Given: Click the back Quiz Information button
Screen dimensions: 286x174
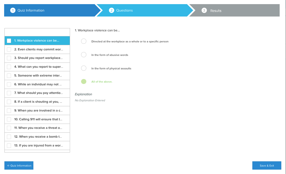Looking at the screenshot, I should [x=19, y=165].
